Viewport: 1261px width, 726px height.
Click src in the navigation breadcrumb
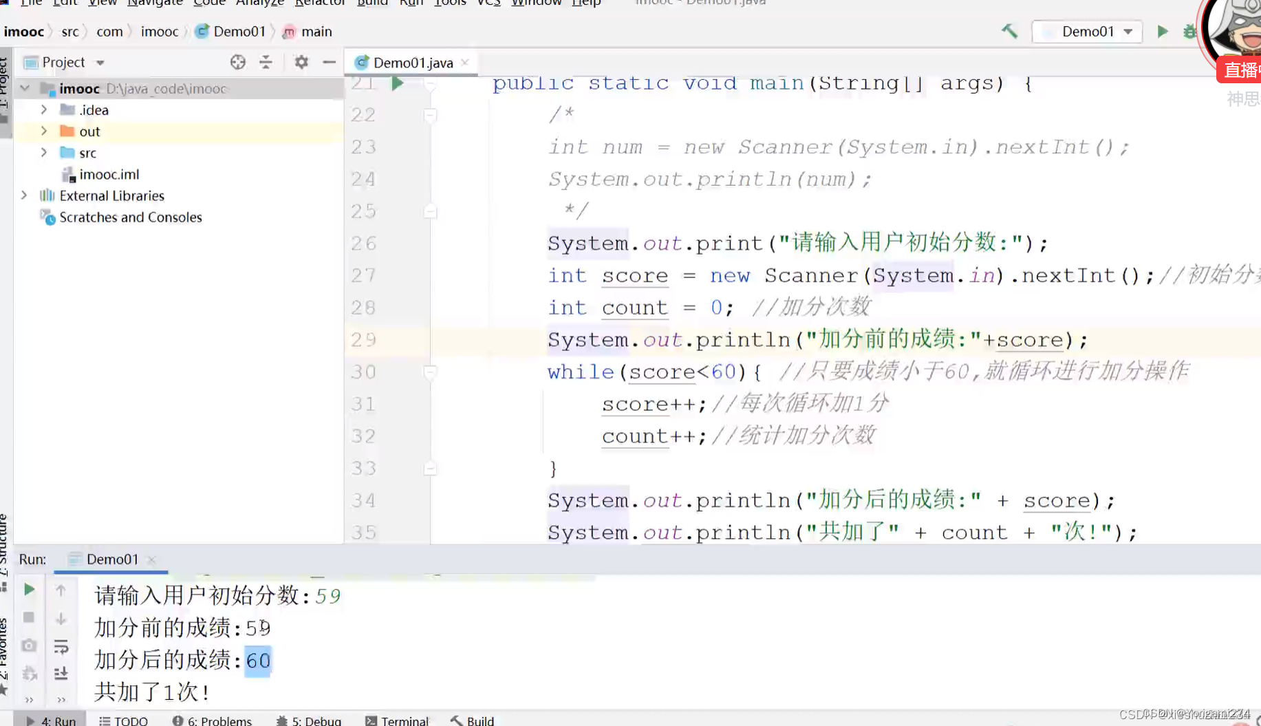[69, 32]
